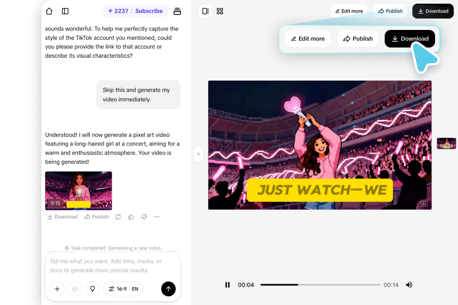The image size is (458, 305).
Task: Open the 0:15 video thumbnail in chat
Action: click(x=79, y=191)
